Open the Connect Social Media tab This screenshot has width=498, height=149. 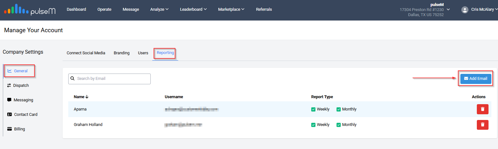coord(86,53)
